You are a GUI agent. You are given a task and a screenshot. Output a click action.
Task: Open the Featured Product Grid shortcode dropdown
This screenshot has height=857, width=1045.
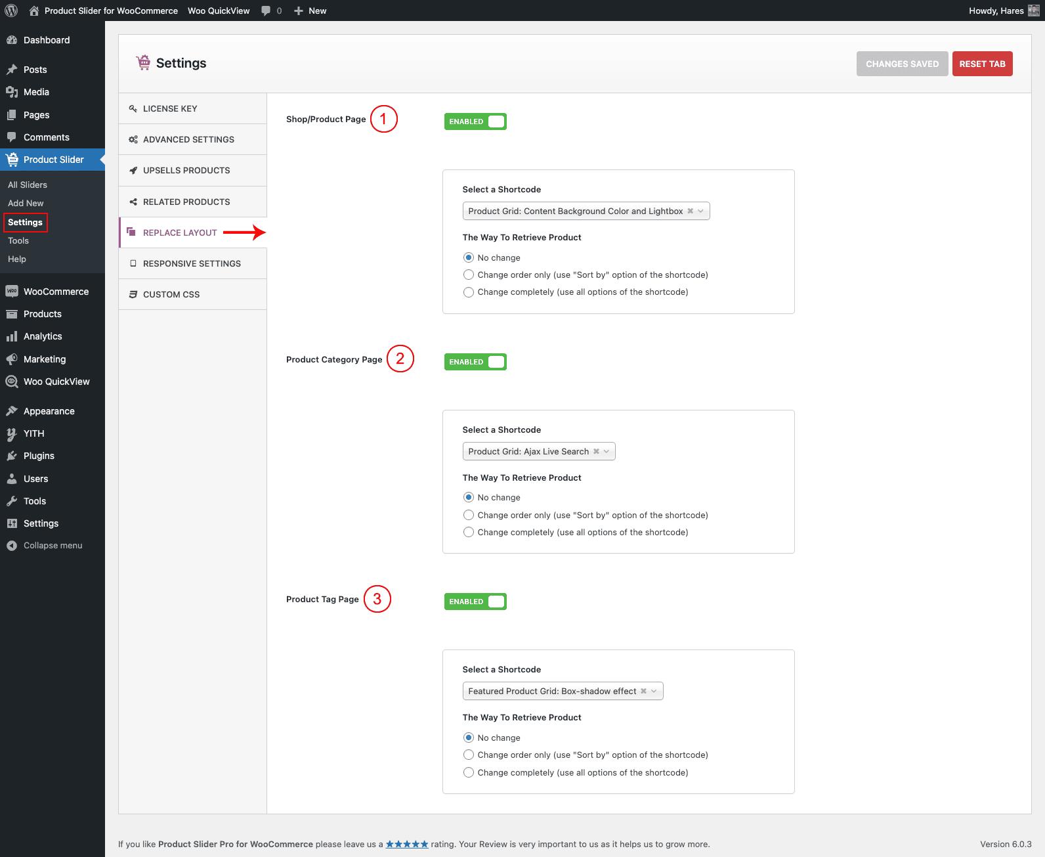tap(654, 691)
